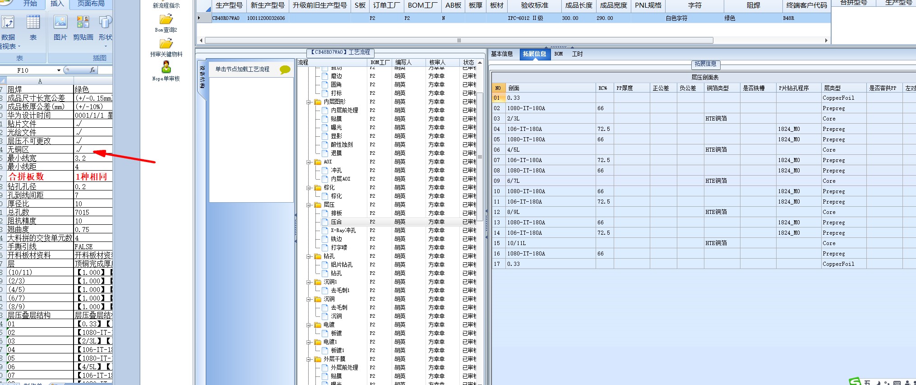Screen dimensions: 916x385
Task: Click the yellow speech bubble icon
Action: (285, 70)
